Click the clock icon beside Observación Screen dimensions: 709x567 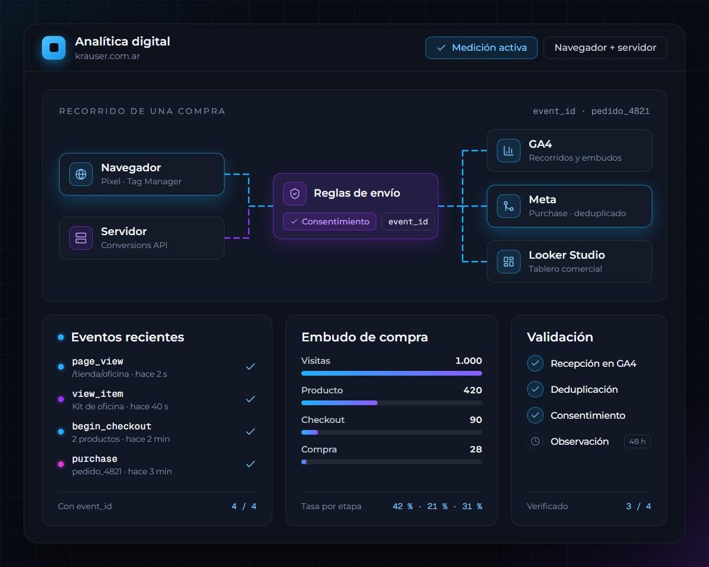[535, 441]
